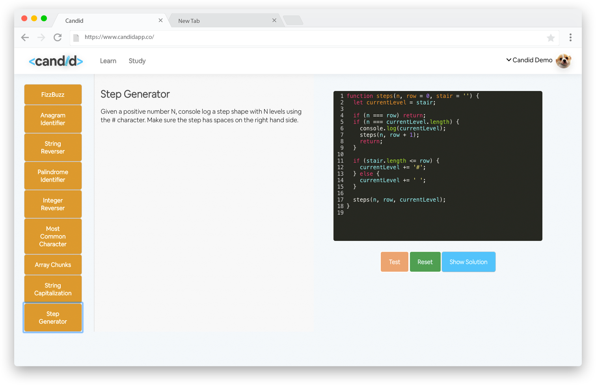Open a new tab with the blank tab button
Screen dimensions: 596x385
point(293,20)
